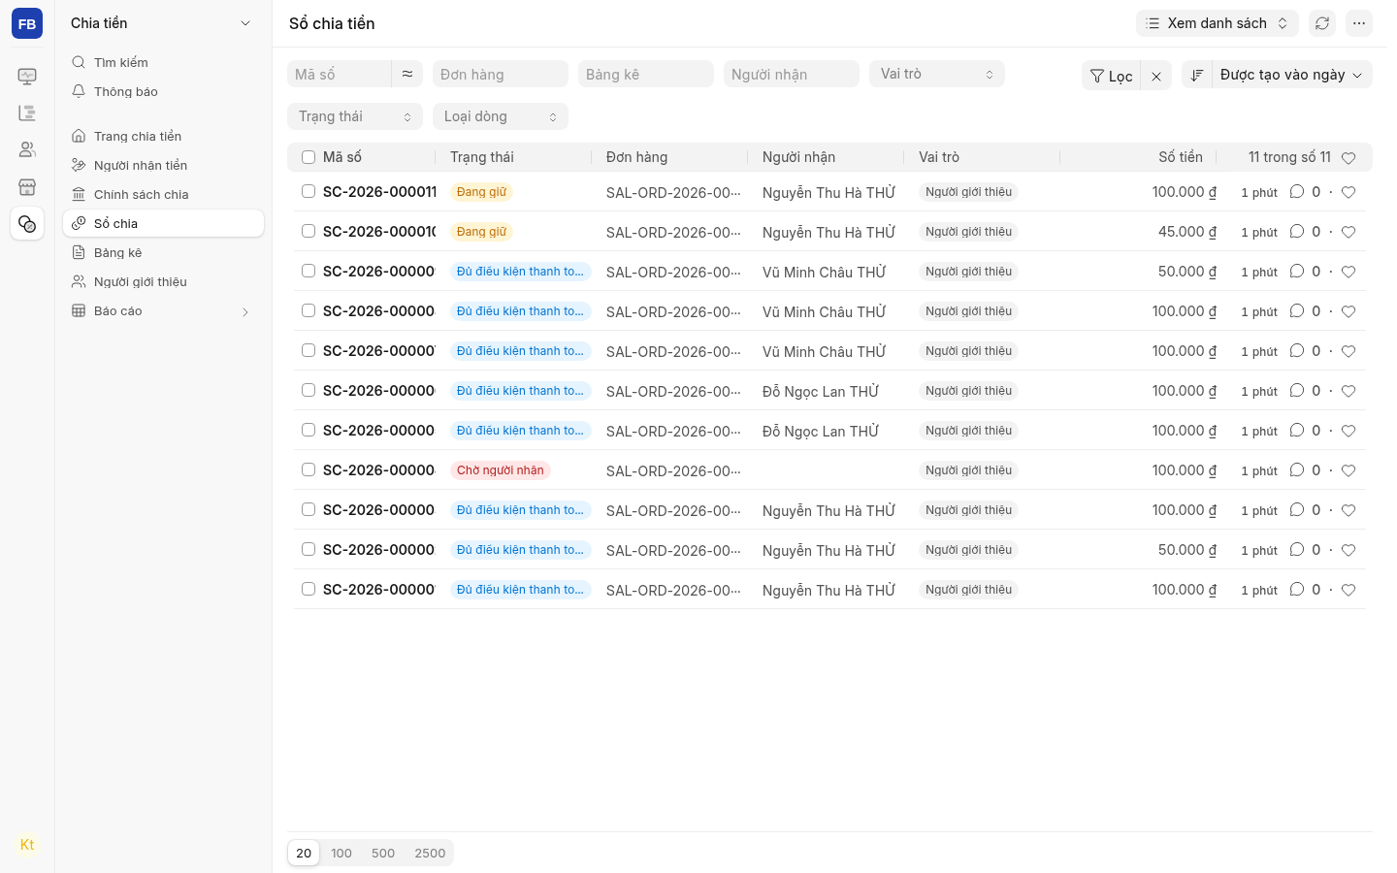Click the coins icon in left rail
The image size is (1397, 873).
[27, 224]
